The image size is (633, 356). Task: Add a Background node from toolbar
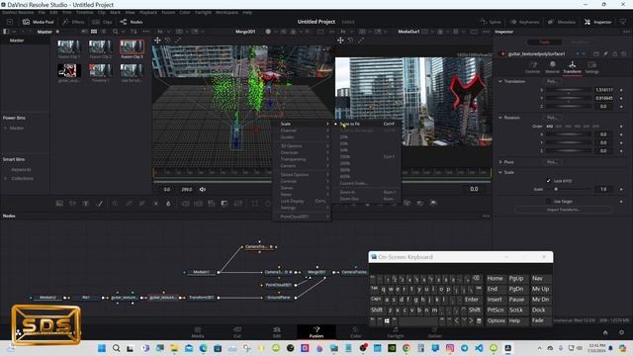[x=59, y=204]
